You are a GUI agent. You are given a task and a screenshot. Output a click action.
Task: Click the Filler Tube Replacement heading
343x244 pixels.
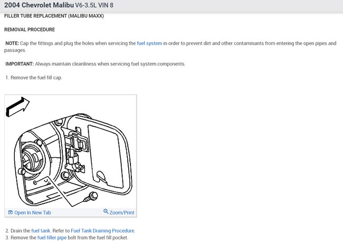[x=54, y=16]
